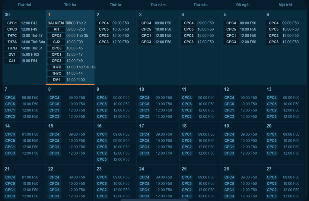Click the CPC5 10:00 F45 event
Image resolution: width=309 pixels, height=201 pixels.
(56, 48)
